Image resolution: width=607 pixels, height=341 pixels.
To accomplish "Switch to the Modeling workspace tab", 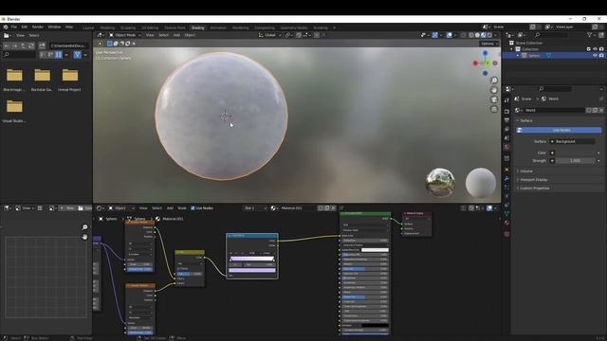I will tap(107, 27).
